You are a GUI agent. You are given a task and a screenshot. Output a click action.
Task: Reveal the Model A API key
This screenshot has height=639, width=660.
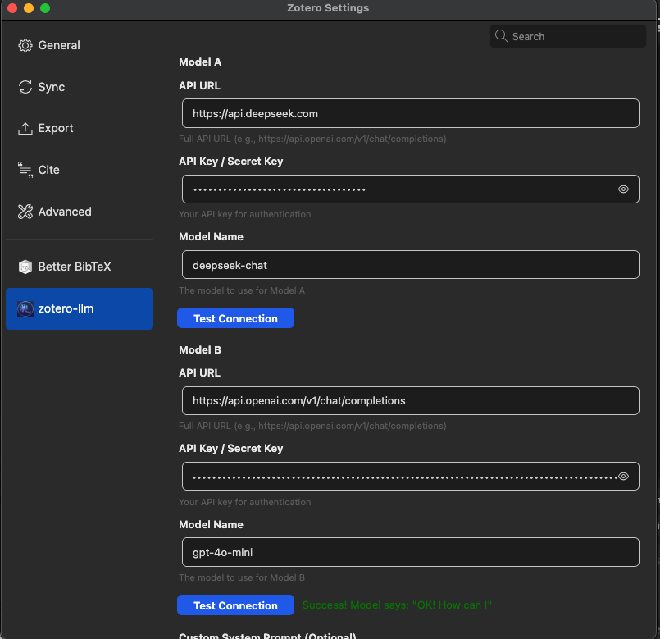[x=623, y=189]
